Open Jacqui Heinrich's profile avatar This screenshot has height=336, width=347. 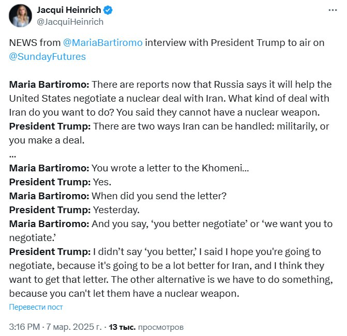tap(20, 15)
